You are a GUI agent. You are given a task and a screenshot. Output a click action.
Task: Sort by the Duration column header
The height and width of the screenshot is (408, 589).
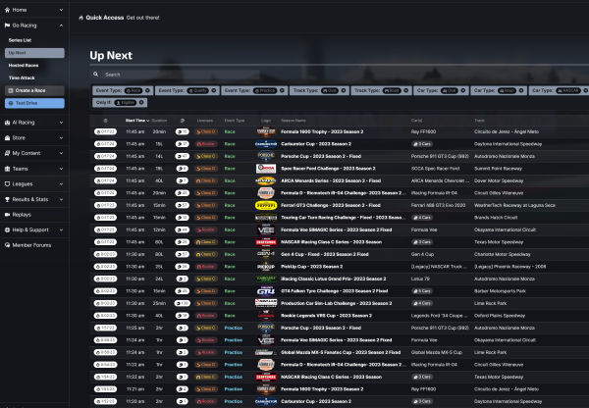tap(159, 121)
